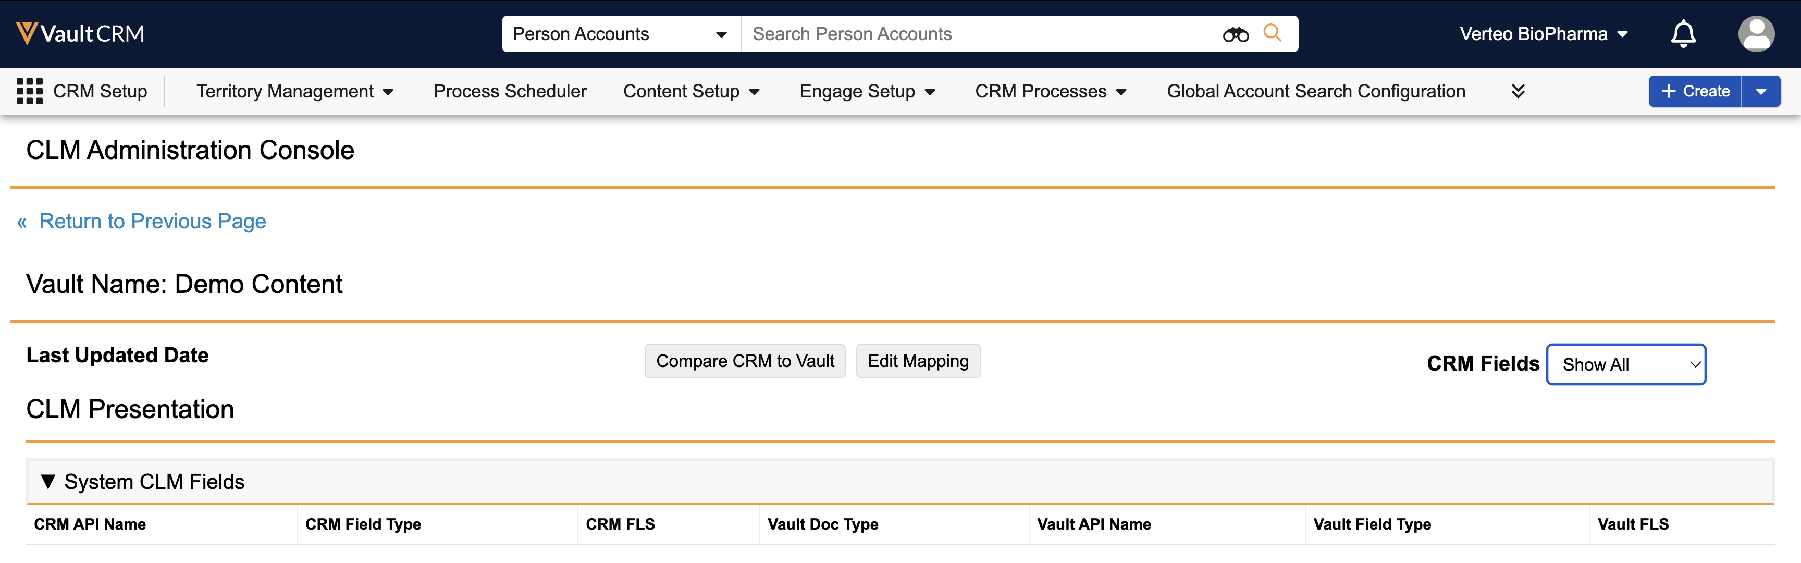Image resolution: width=1801 pixels, height=563 pixels.
Task: Open the CRM Fields Show All dropdown
Action: point(1625,364)
